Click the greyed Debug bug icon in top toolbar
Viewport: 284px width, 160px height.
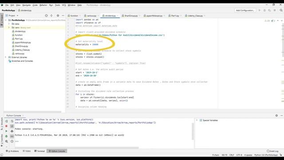click(x=264, y=10)
